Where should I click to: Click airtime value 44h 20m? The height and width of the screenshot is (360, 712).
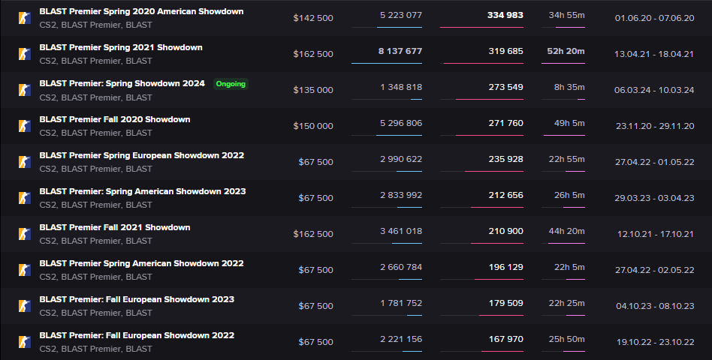(x=566, y=231)
